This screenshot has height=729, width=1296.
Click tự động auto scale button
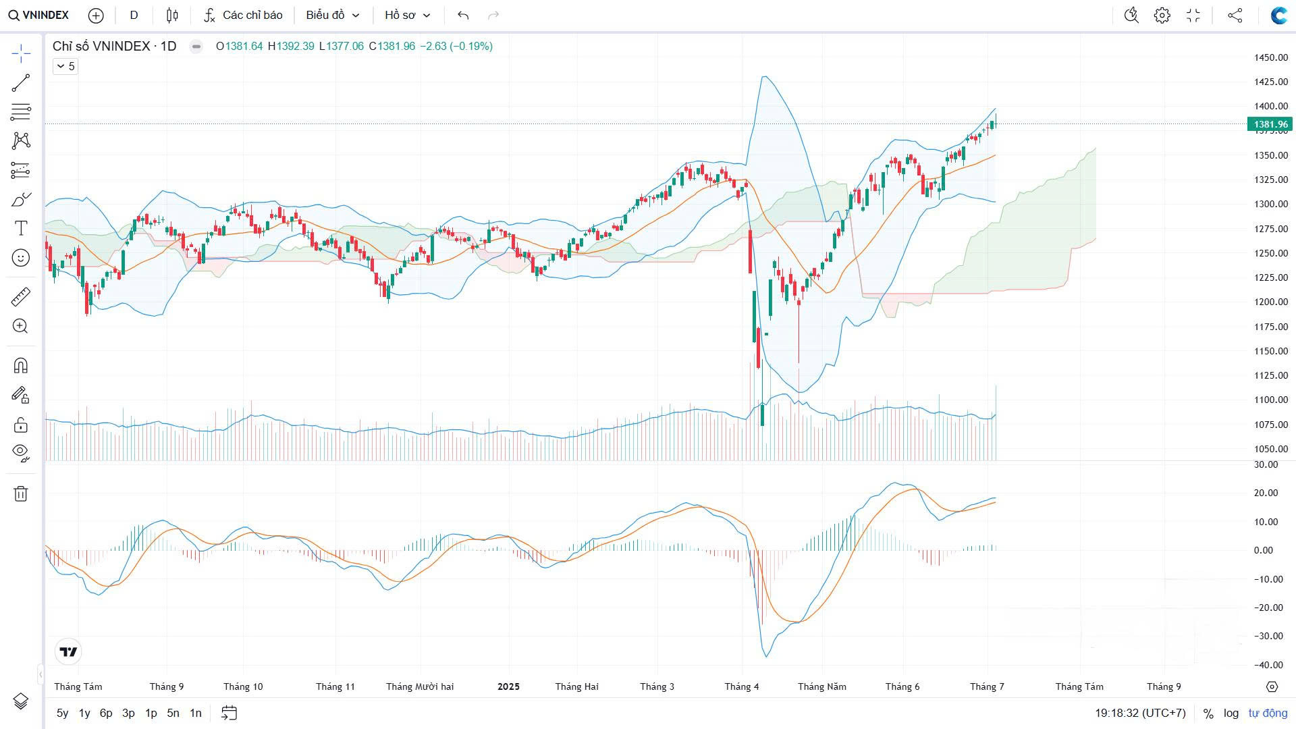coord(1268,713)
